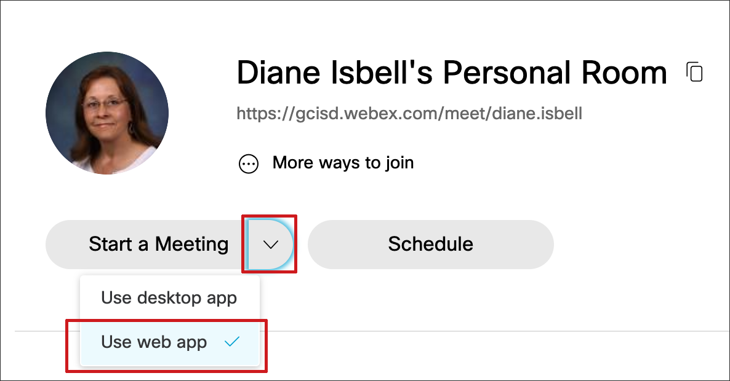
Task: Select Use desktop app from the menu
Action: pyautogui.click(x=169, y=298)
